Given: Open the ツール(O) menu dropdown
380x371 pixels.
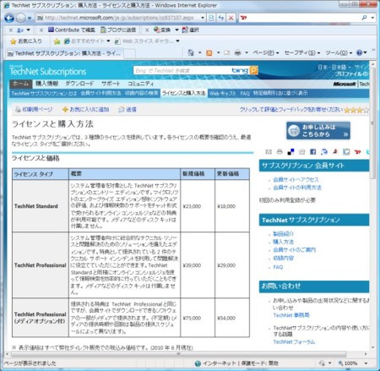Looking at the screenshot, I should [339, 52].
